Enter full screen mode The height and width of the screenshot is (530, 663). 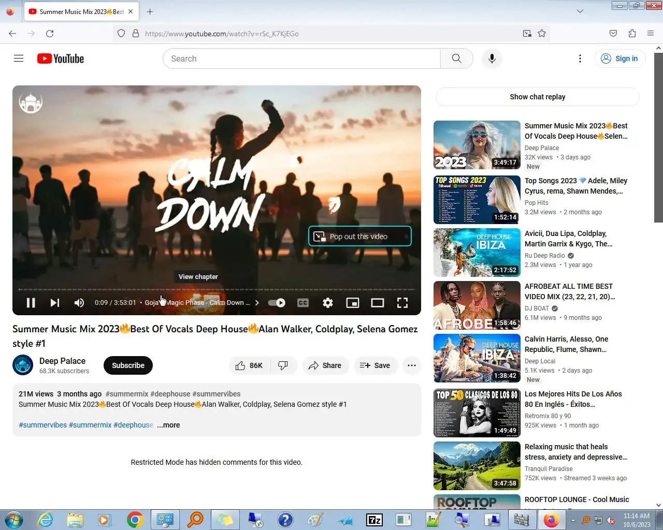402,303
